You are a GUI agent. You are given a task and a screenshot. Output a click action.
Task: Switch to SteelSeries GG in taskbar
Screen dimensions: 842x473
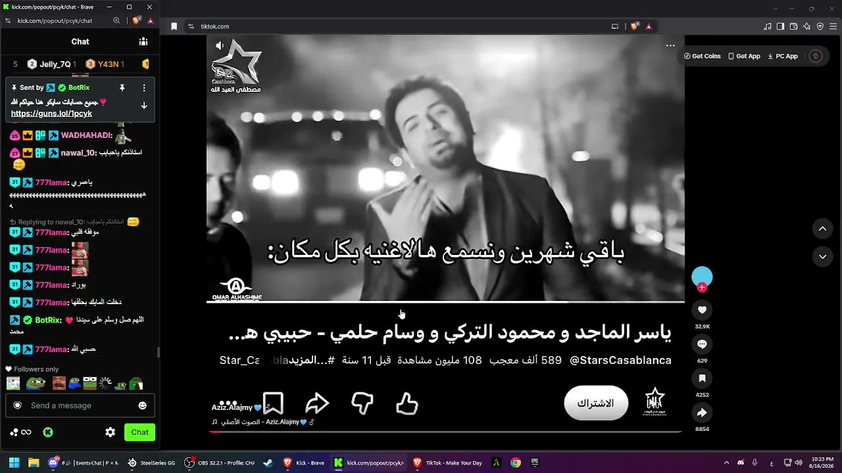click(x=151, y=462)
